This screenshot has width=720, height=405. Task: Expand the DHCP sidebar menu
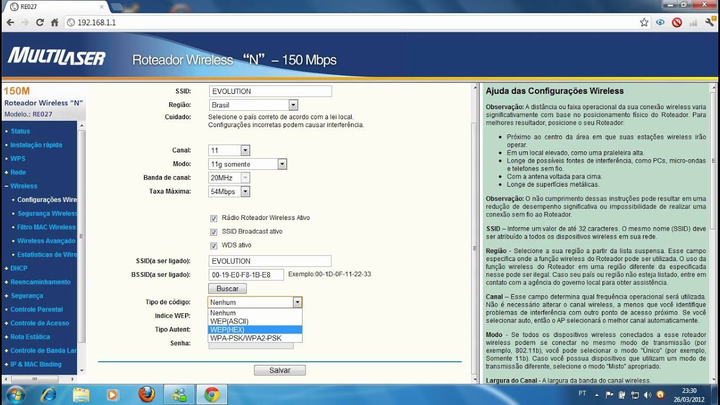[x=19, y=268]
